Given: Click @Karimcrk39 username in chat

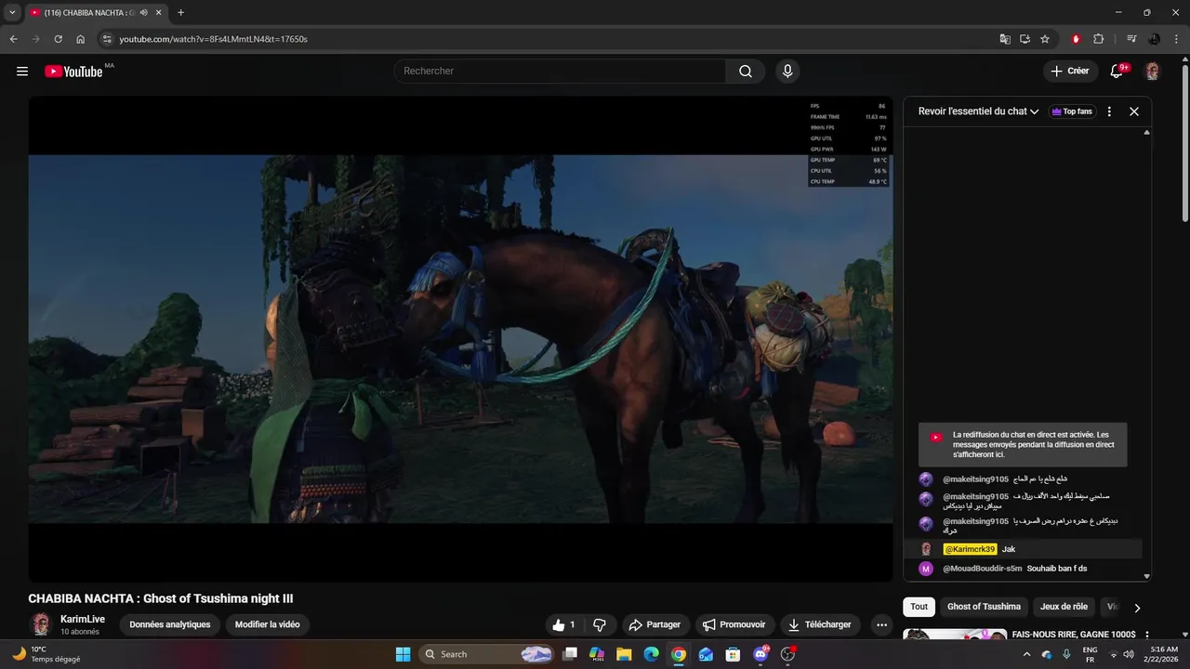Looking at the screenshot, I should (x=970, y=549).
